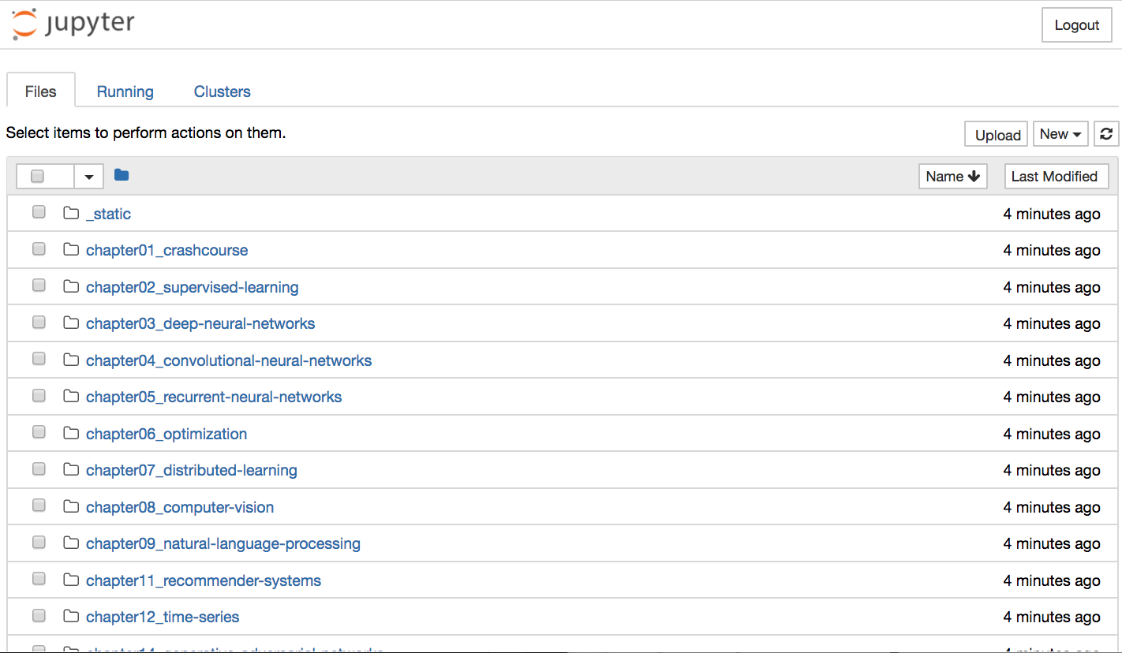
Task: Open the New dropdown menu
Action: coord(1060,134)
